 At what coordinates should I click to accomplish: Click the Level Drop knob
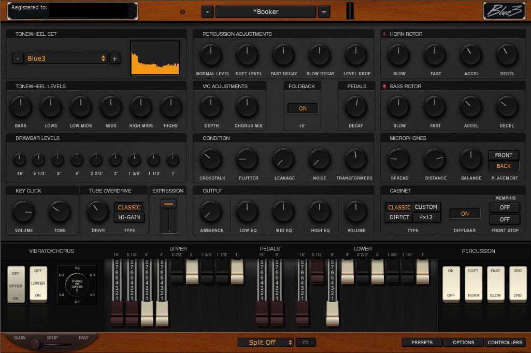356,55
